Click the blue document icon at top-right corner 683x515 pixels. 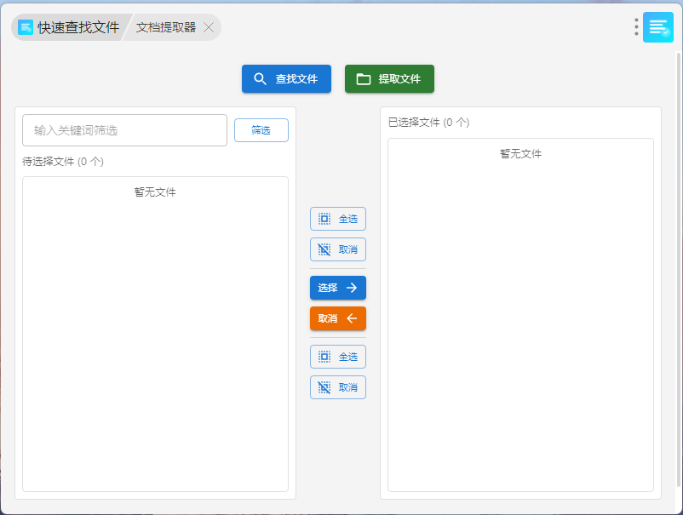[658, 27]
